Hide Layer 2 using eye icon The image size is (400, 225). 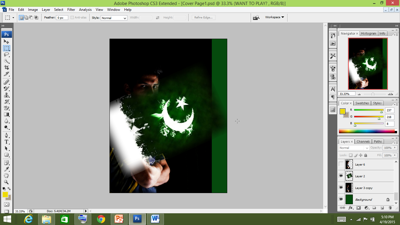(341, 176)
